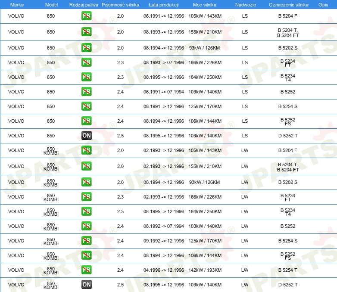337x292 pixels.
Task: Click petrol icon for LS 125kW / 170KM row
Action: tap(86, 106)
